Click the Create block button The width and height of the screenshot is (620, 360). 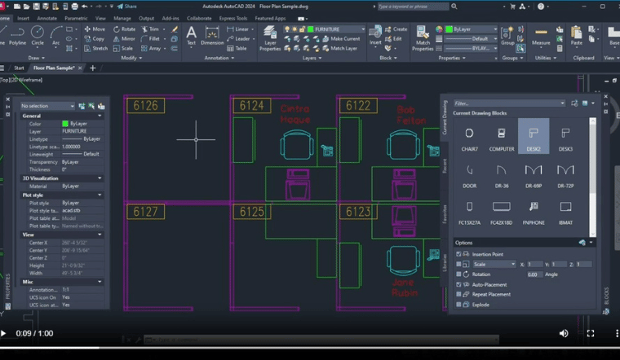(396, 29)
